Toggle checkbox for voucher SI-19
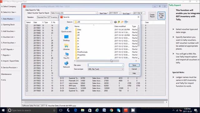Screen dimensions: 200x113 point(27,88)
